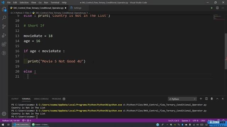Create a new terminal with plus icon
227x127 pixels.
pos(201,99)
